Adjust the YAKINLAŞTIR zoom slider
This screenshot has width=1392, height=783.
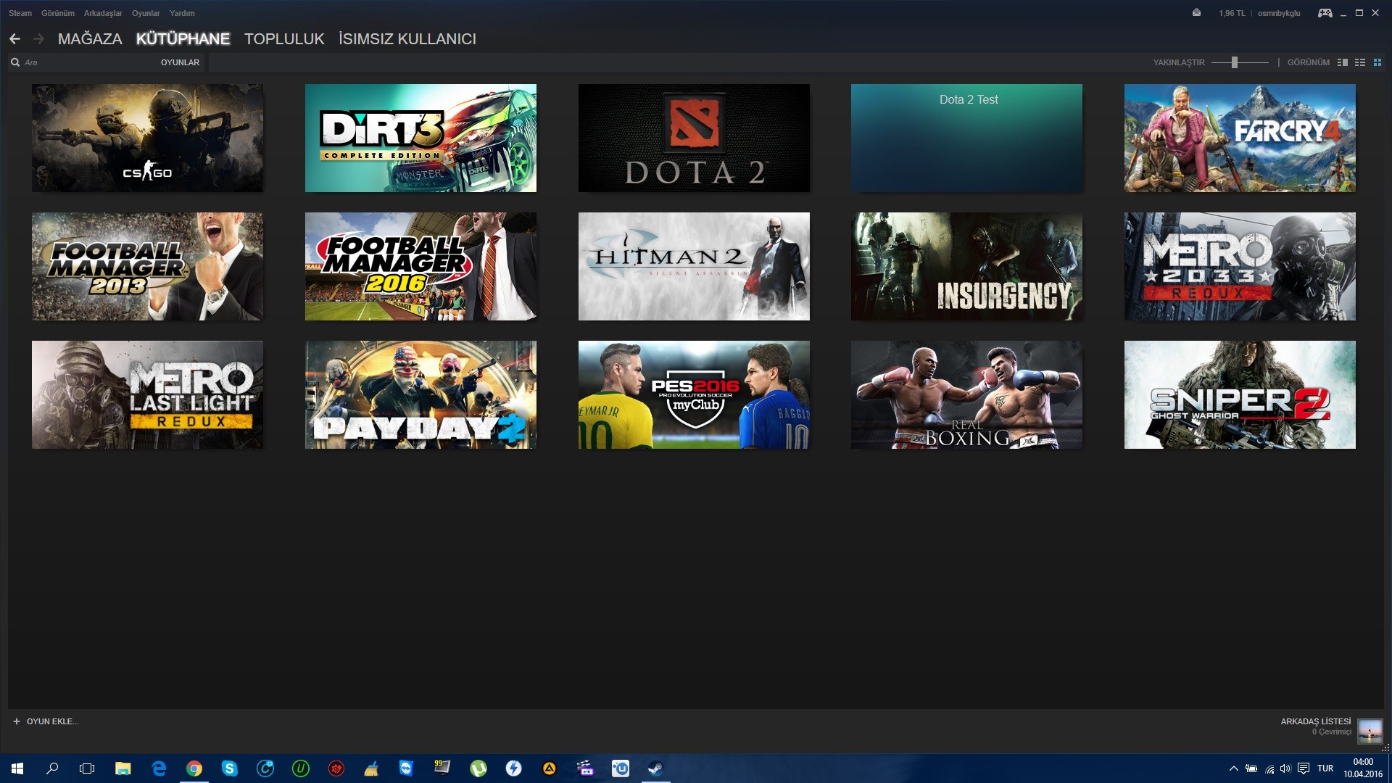[1234, 62]
